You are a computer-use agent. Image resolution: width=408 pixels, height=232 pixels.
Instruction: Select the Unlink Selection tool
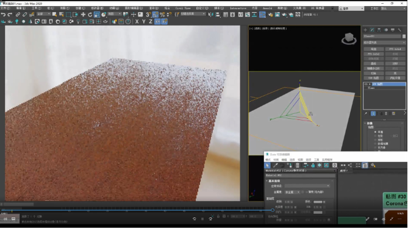point(25,15)
